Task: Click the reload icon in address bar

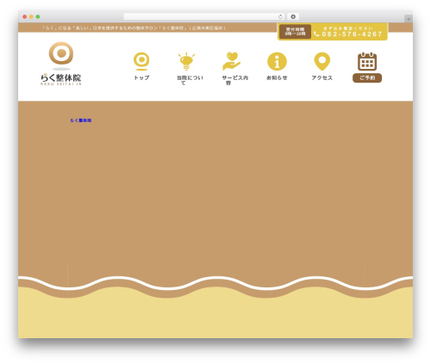Action: pos(280,16)
